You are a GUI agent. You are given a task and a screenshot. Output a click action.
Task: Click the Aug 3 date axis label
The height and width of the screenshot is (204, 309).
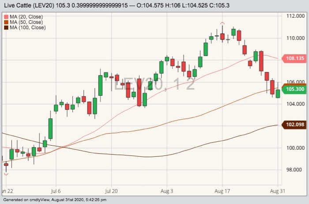pos(167,191)
